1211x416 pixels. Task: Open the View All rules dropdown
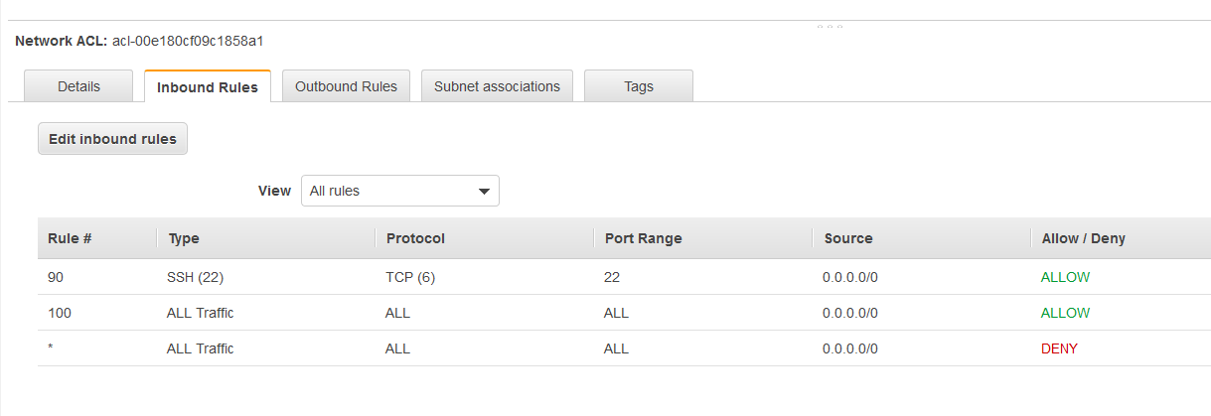click(400, 191)
